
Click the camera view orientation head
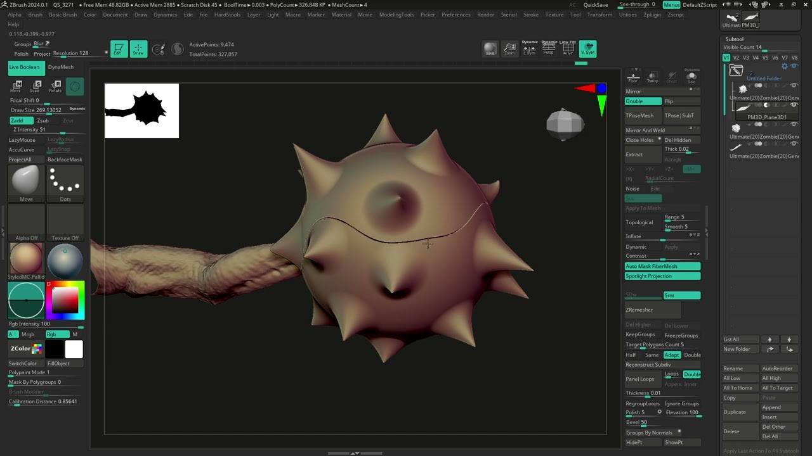[565, 124]
